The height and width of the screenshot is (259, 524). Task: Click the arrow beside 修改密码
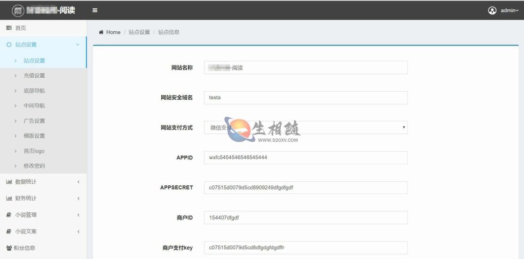15,166
